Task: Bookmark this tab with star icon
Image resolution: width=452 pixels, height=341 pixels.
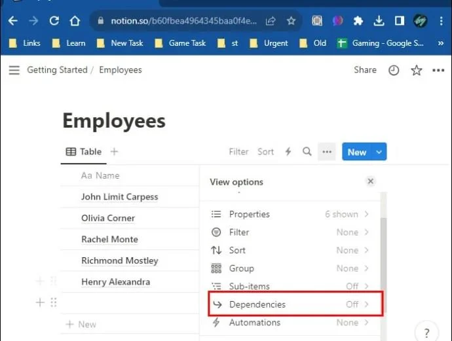Action: click(x=291, y=21)
